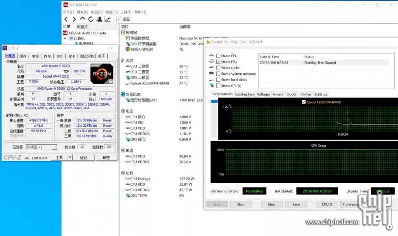
Task: Open the 測試分數 tab in CPU-Z
Action: pos(87,56)
